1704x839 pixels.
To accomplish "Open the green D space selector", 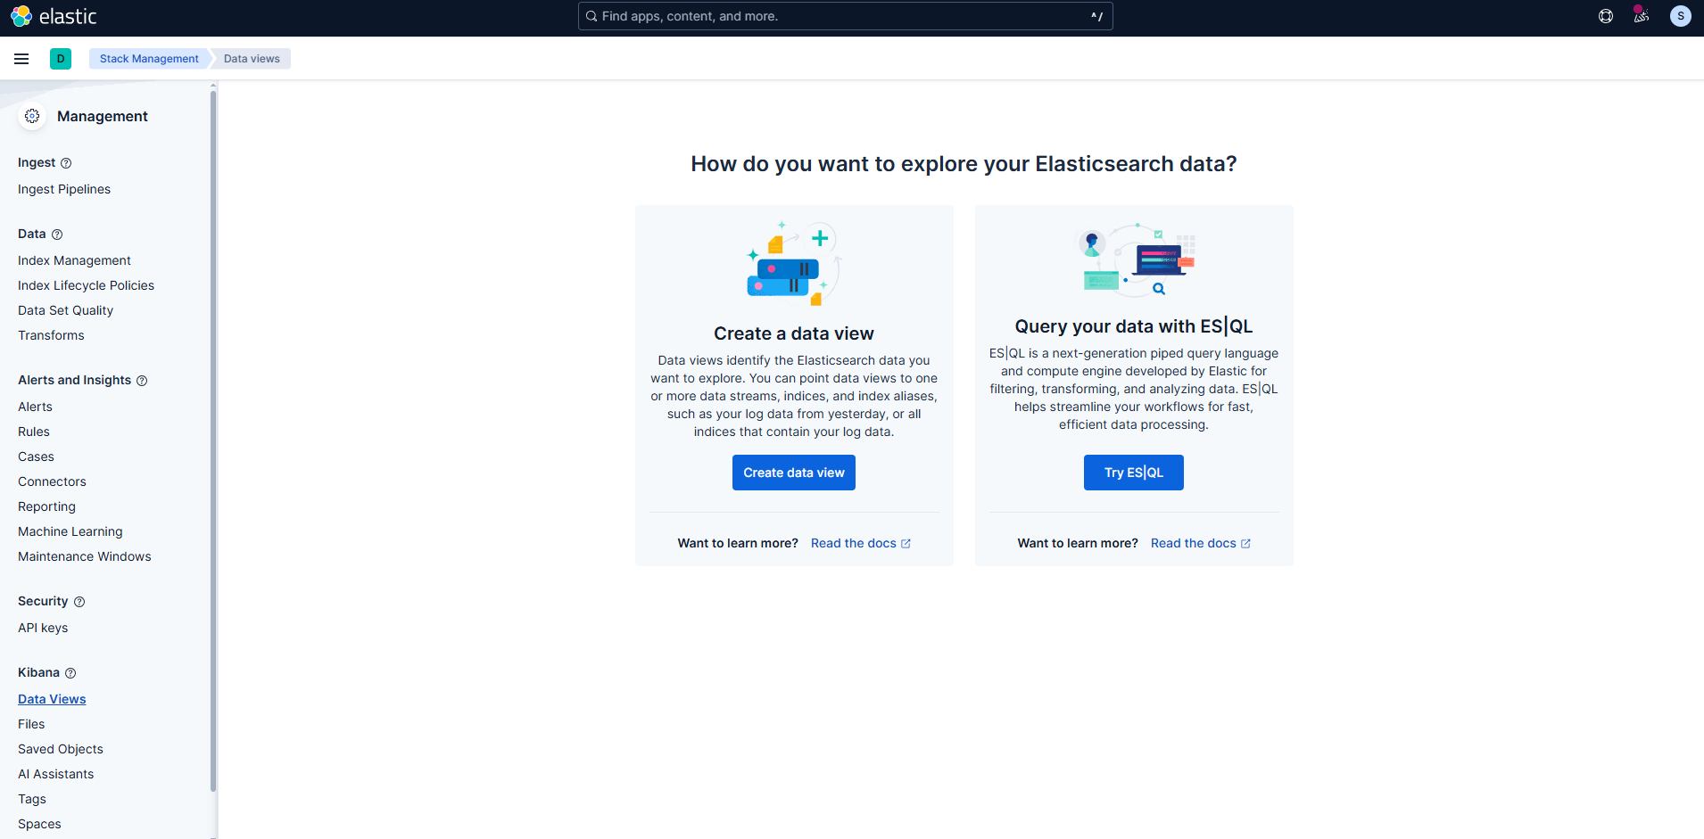I will point(61,59).
